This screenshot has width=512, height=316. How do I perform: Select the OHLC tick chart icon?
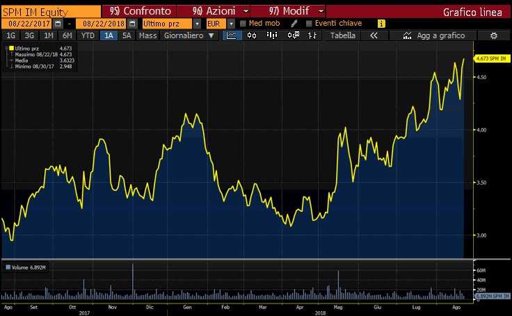pyautogui.click(x=312, y=35)
